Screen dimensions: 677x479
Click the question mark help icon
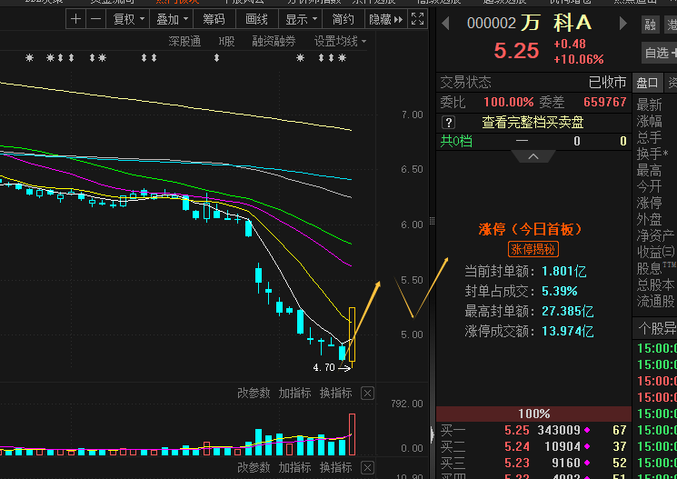tap(448, 123)
